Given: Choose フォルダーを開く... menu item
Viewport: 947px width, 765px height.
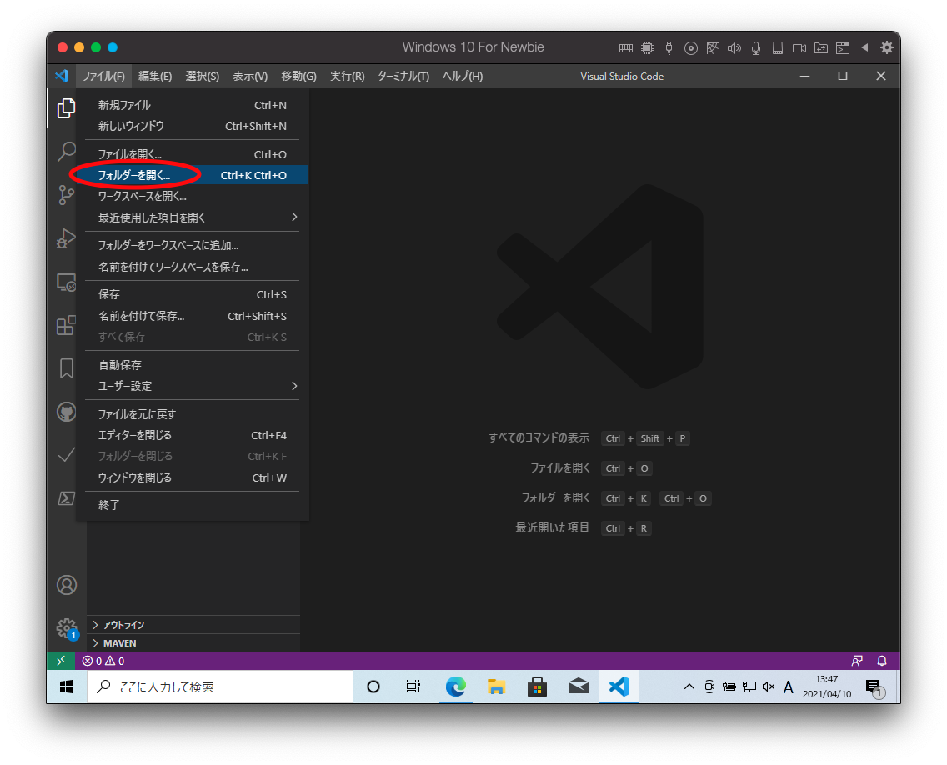Looking at the screenshot, I should (192, 175).
